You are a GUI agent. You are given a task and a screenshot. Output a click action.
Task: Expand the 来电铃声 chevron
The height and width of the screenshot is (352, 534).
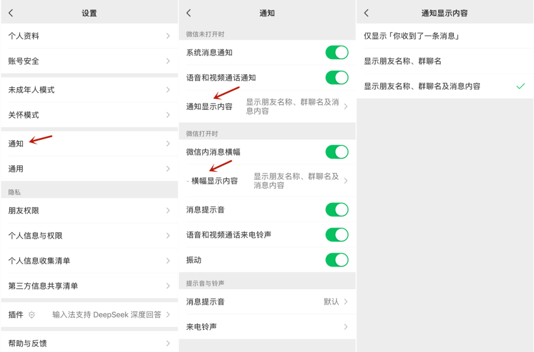coord(346,327)
